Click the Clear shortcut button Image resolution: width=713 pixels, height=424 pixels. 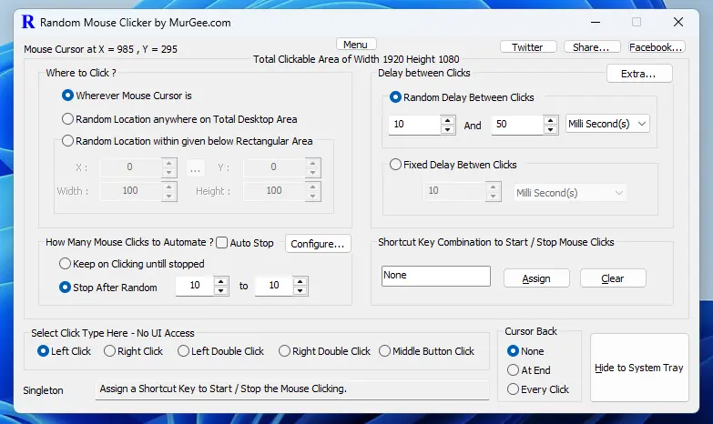point(613,278)
